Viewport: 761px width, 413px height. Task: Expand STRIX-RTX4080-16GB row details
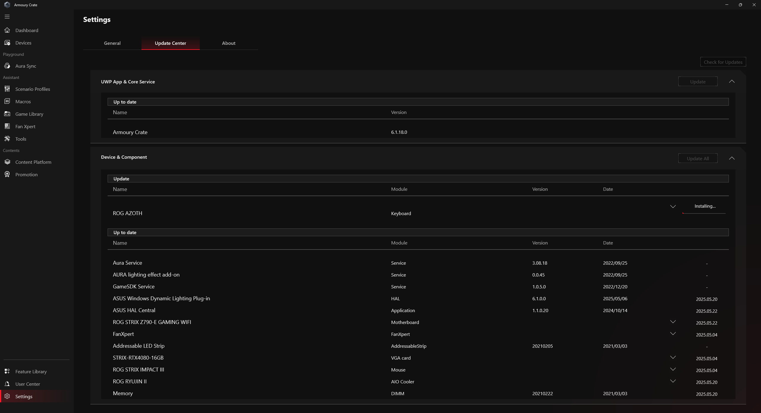[x=673, y=358]
